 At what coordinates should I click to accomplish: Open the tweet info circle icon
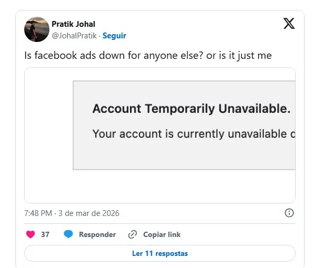coord(289,213)
